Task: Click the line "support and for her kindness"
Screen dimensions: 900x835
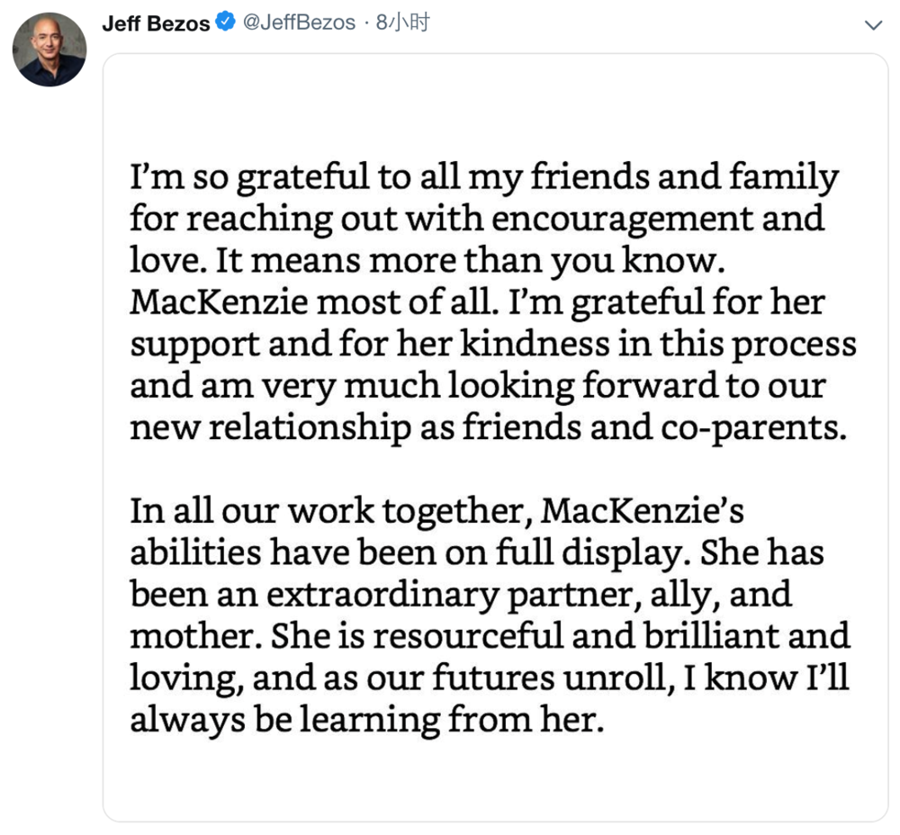Action: pyautogui.click(x=493, y=345)
